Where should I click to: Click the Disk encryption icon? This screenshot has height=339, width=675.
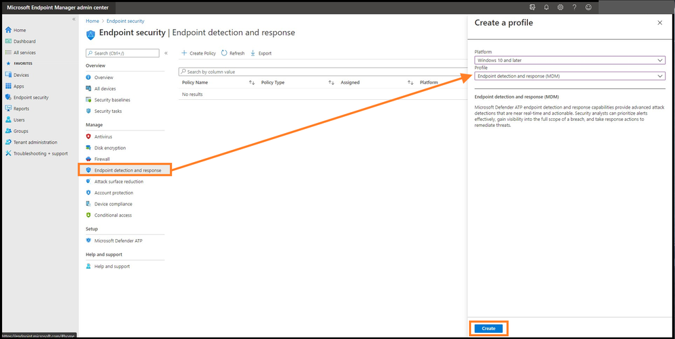coord(88,148)
